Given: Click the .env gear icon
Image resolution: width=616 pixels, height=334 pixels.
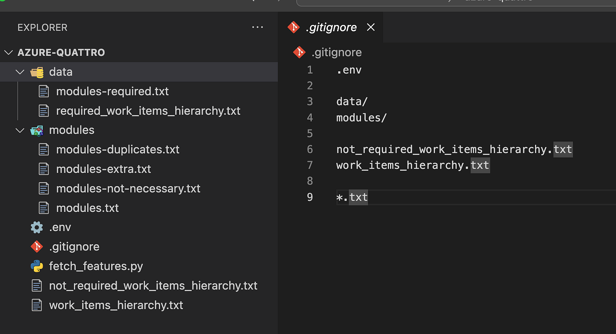Looking at the screenshot, I should (x=37, y=228).
